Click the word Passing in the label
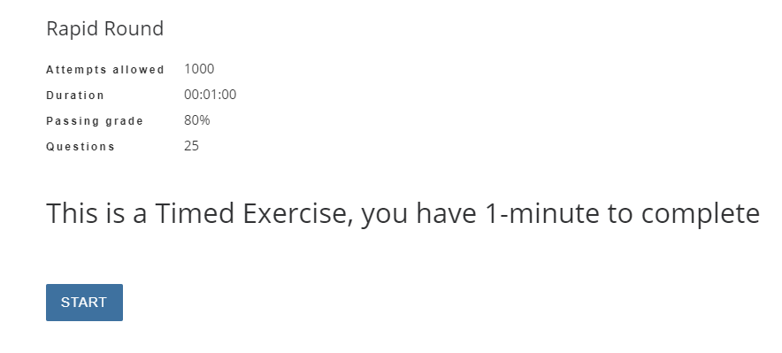This screenshot has width=782, height=353. point(73,121)
